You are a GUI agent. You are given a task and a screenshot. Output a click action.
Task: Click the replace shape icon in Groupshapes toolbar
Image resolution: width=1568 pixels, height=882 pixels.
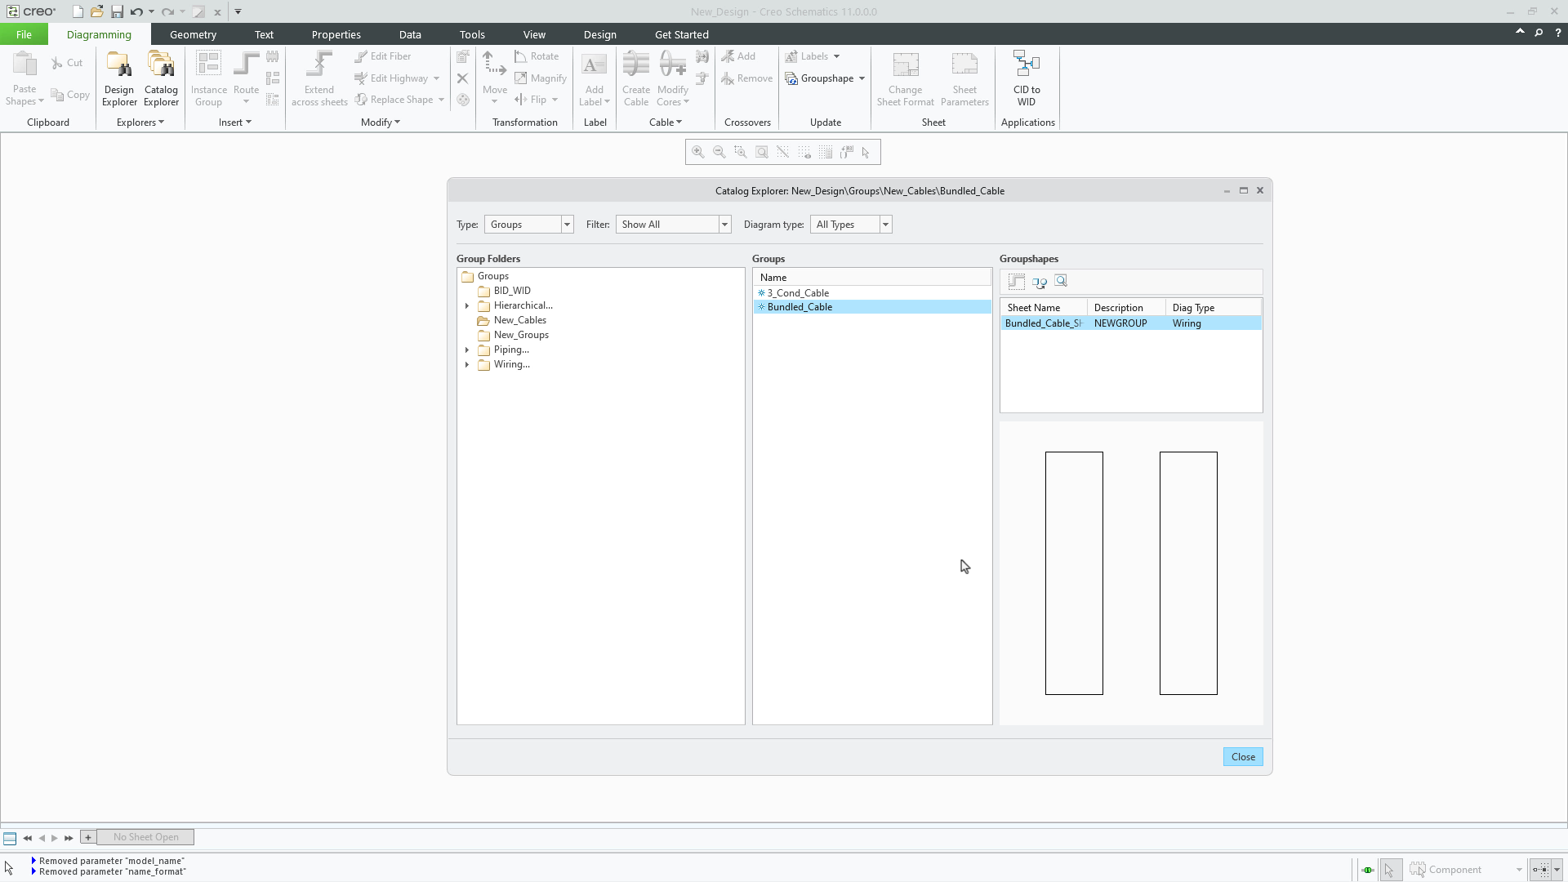pos(1040,282)
